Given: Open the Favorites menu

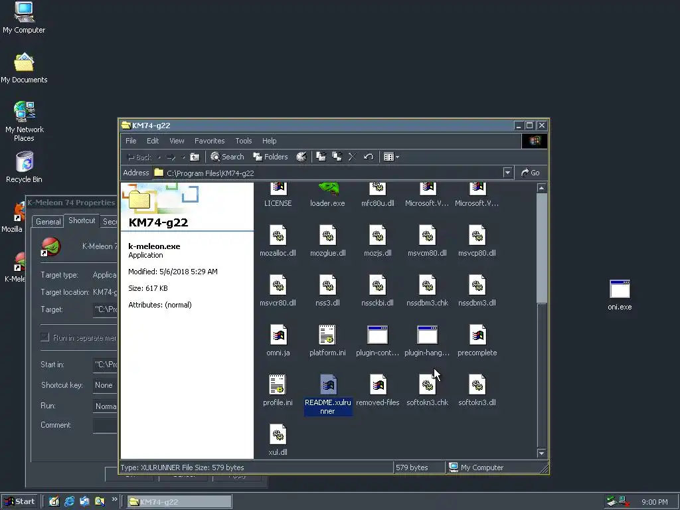Looking at the screenshot, I should click(209, 141).
